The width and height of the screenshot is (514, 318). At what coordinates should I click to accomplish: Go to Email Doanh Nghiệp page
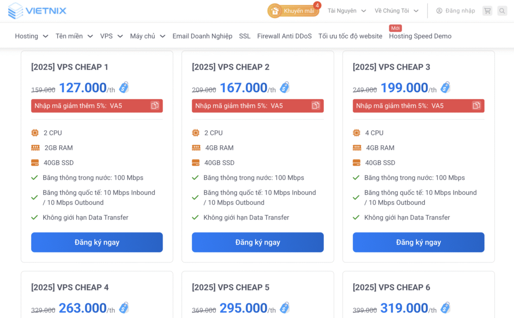(202, 36)
